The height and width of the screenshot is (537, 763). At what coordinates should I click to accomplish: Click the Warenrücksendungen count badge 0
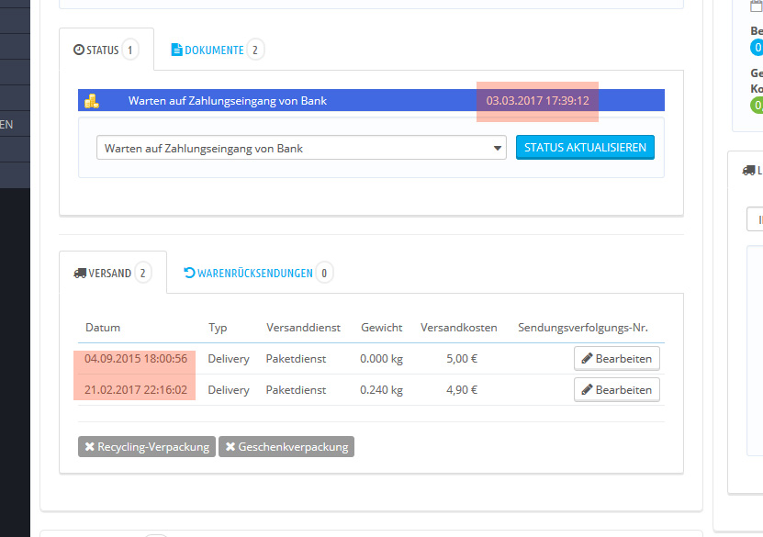324,273
